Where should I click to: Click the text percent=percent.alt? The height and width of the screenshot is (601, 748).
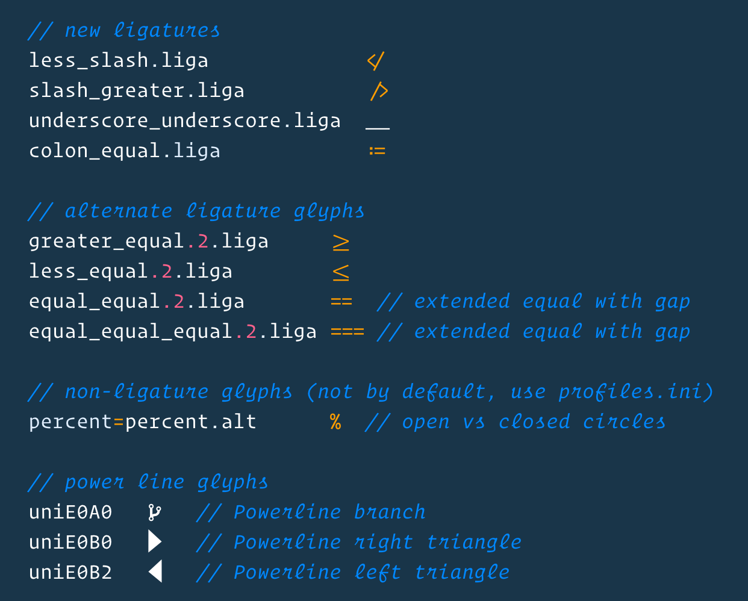(x=143, y=422)
